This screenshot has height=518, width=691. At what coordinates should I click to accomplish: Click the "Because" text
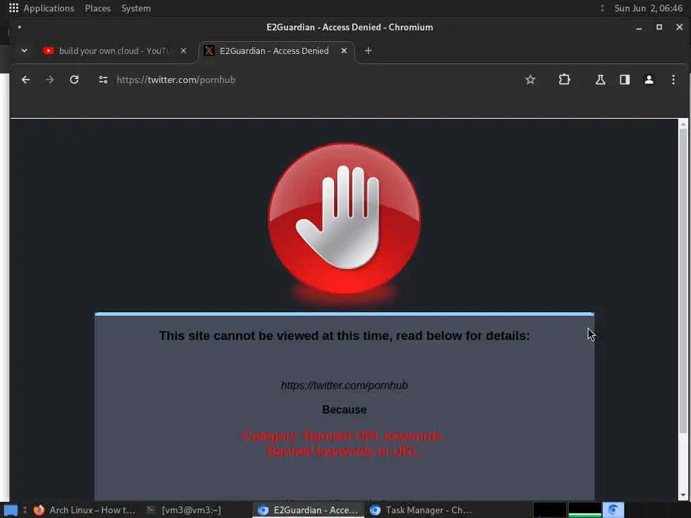[344, 409]
